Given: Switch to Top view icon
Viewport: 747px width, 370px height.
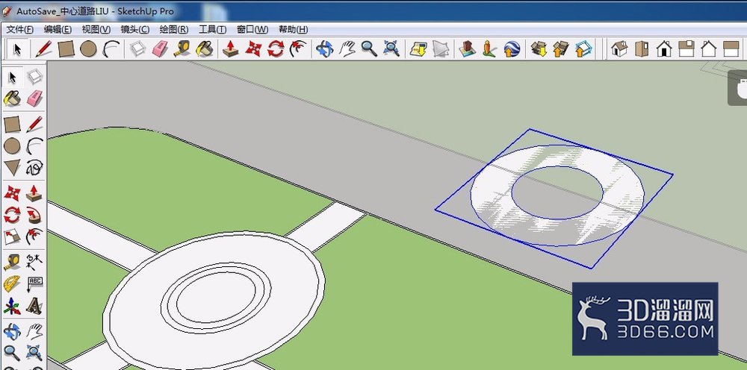Looking at the screenshot, I should point(641,48).
